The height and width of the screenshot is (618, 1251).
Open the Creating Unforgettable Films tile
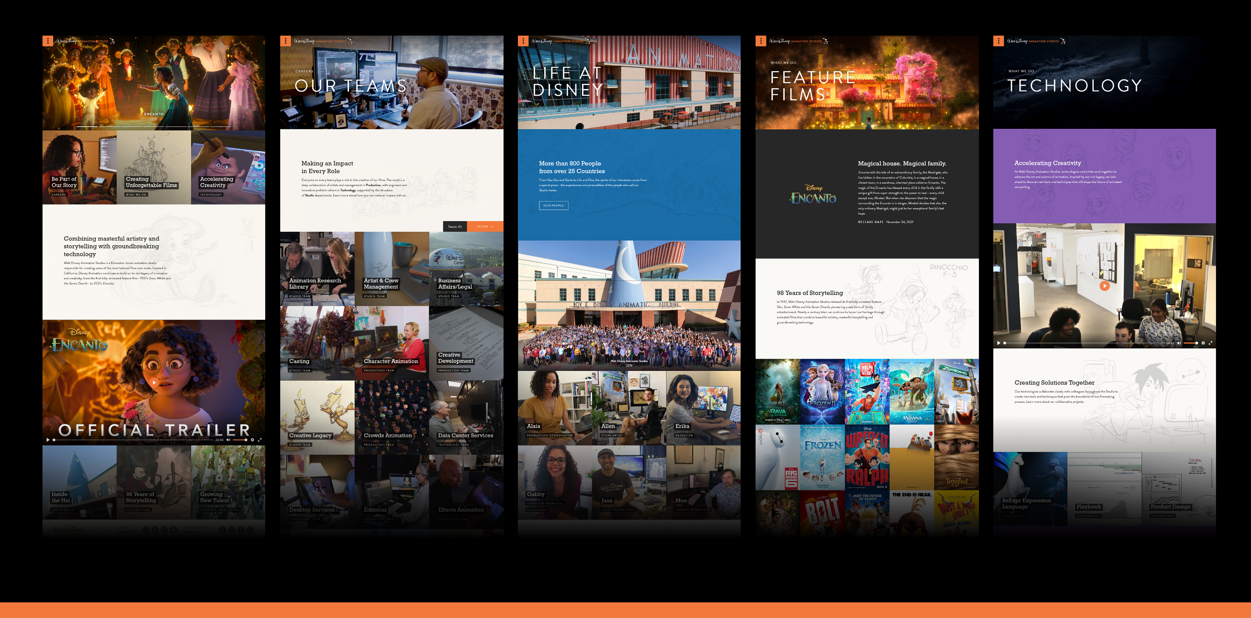click(x=154, y=167)
